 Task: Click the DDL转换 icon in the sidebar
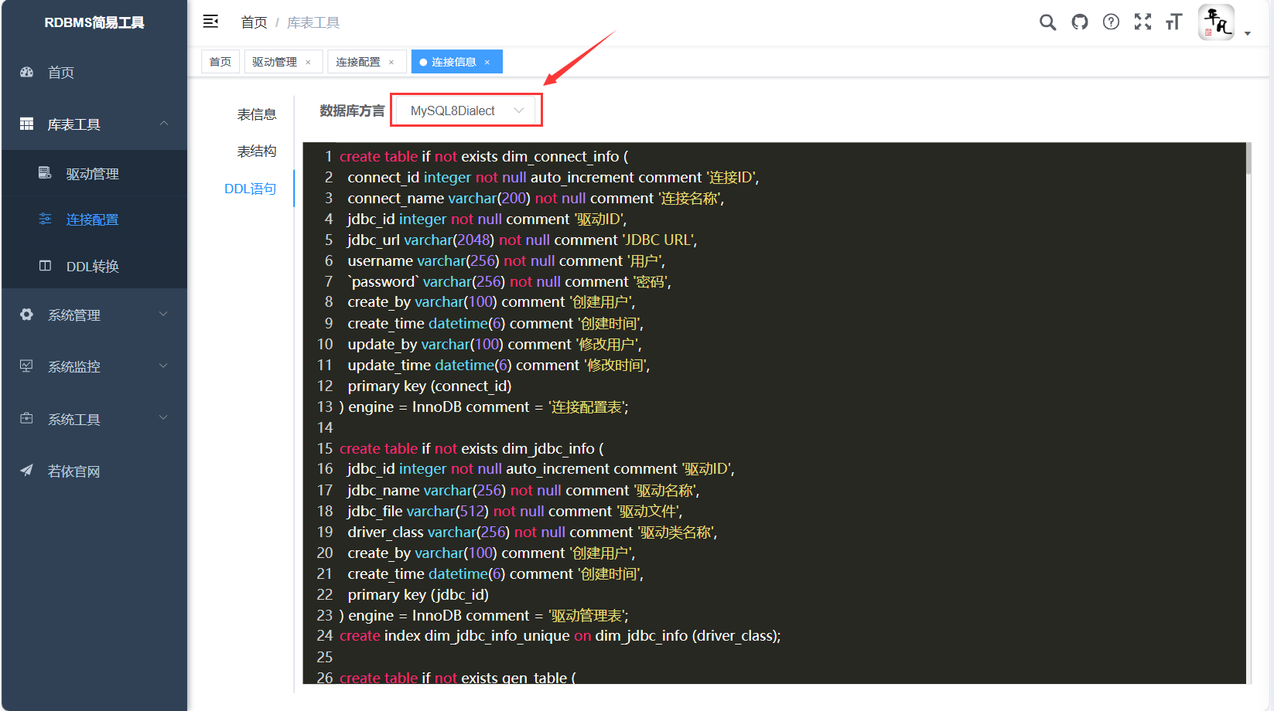tap(45, 266)
